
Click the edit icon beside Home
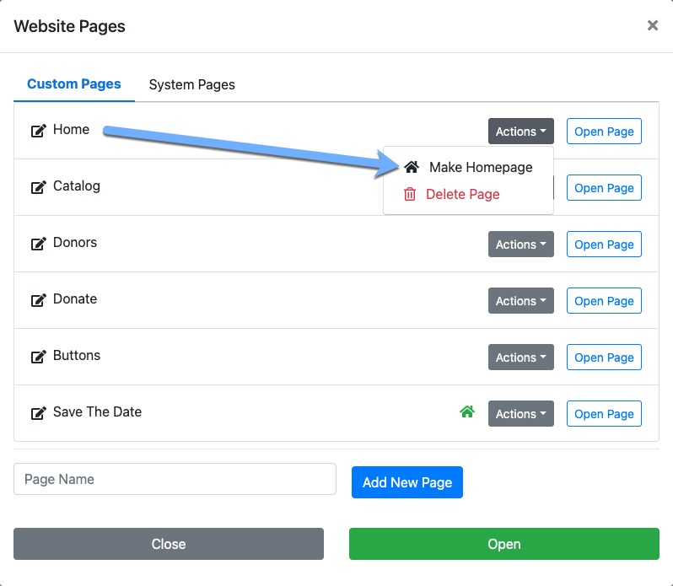[x=38, y=131]
